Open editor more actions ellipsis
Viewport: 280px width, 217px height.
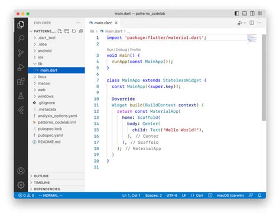click(259, 23)
